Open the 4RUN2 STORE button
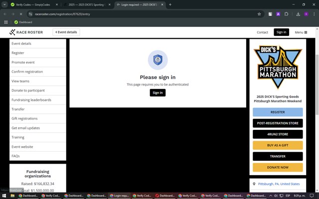Screen dimensions: 319x199 coord(278,134)
